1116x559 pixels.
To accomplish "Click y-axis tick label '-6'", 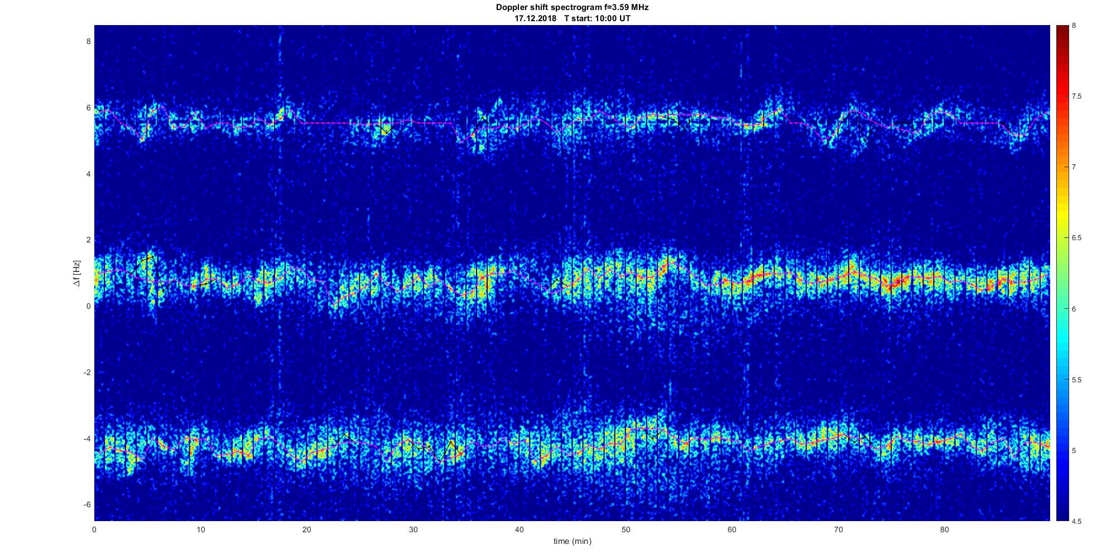I will tap(86, 505).
